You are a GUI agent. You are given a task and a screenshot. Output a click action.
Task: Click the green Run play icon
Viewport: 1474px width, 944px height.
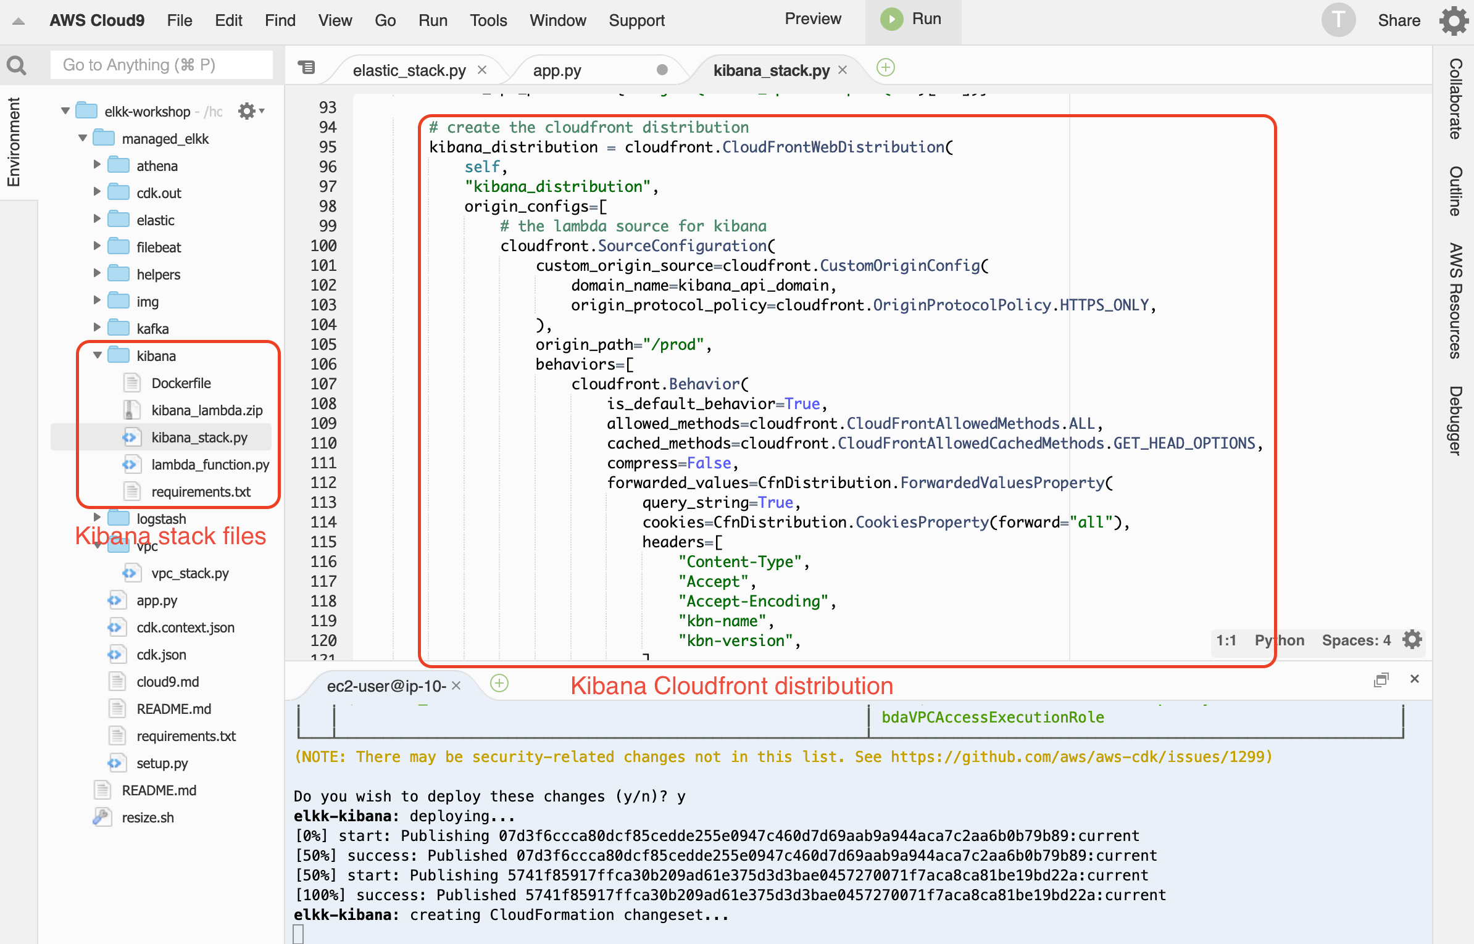891,19
